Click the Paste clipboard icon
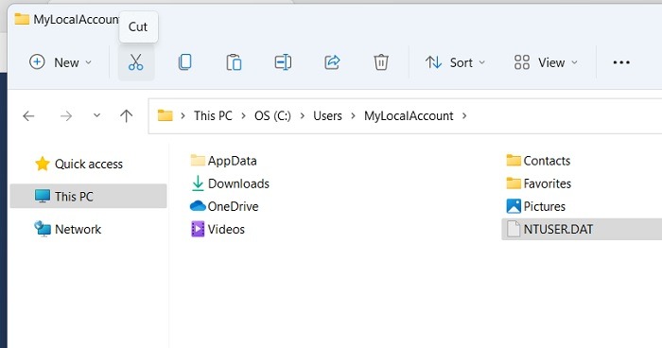The width and height of the screenshot is (662, 348). 234,62
